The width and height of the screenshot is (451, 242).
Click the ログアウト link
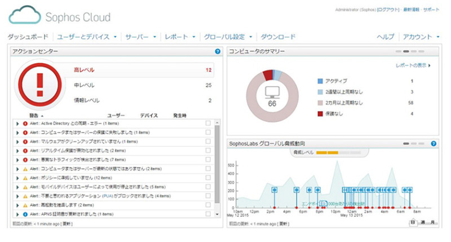388,10
